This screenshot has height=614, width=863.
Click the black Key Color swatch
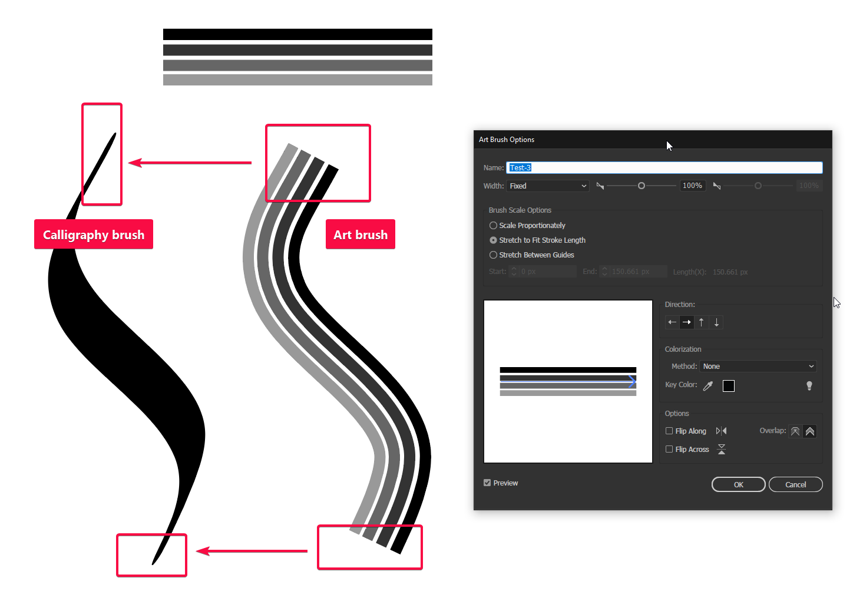click(x=729, y=385)
